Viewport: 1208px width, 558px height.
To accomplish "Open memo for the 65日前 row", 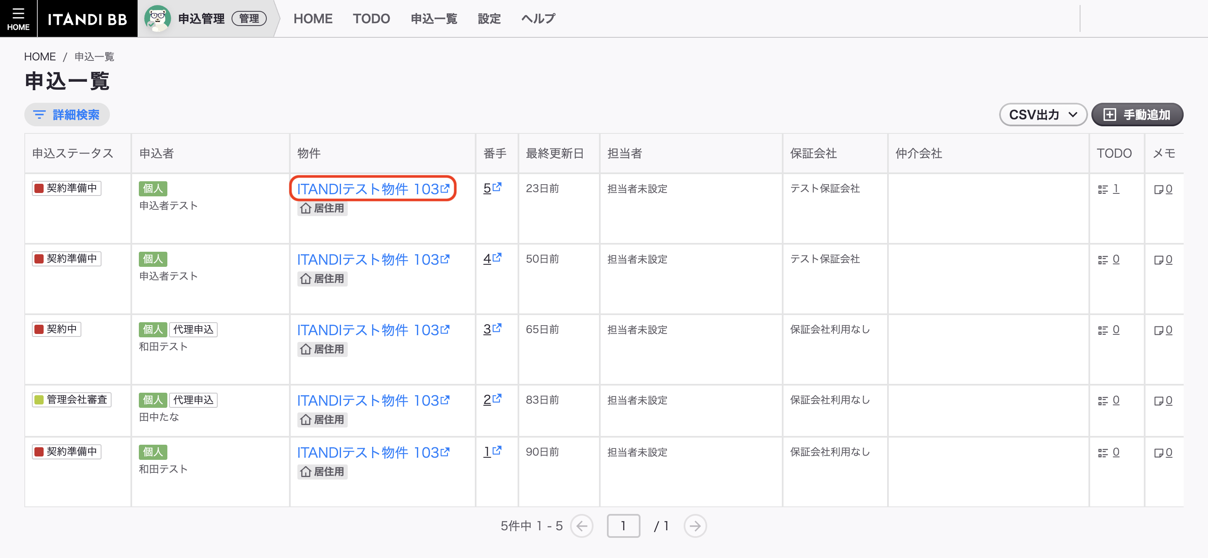I will coord(1163,330).
